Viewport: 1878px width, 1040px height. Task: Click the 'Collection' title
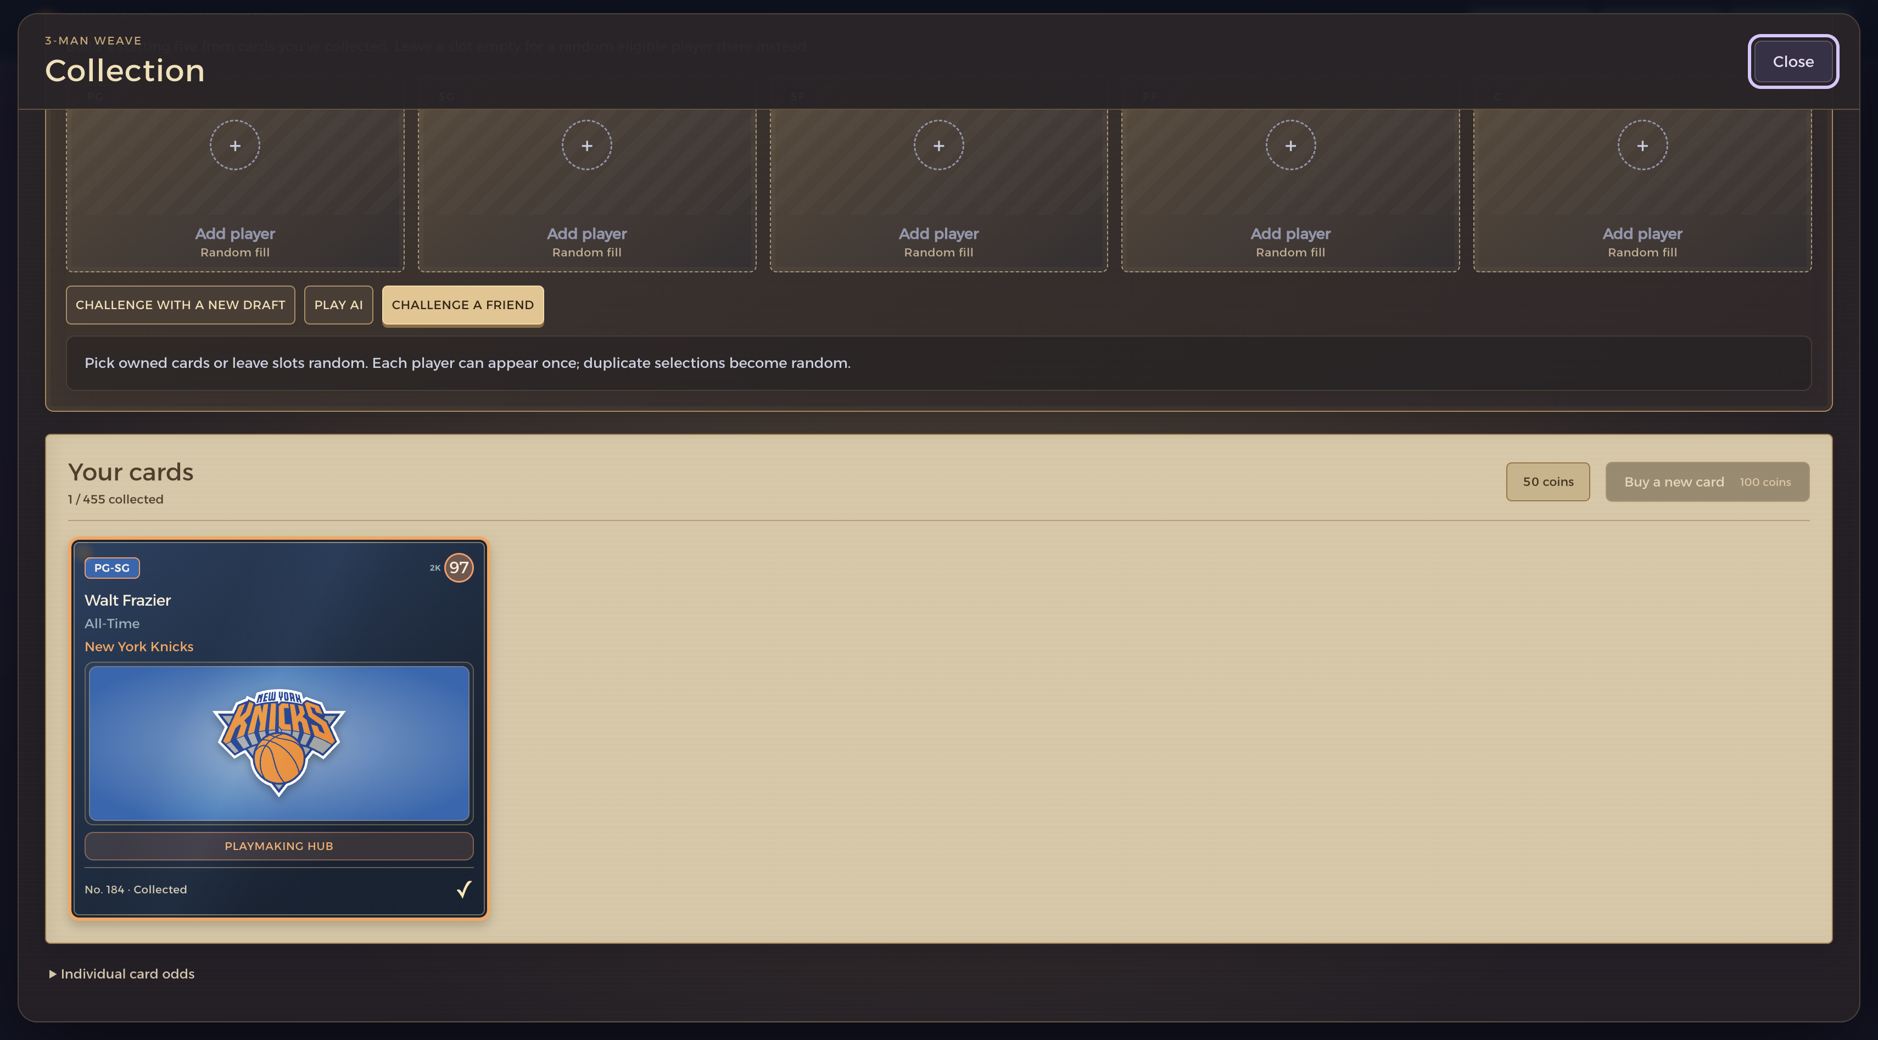click(125, 71)
